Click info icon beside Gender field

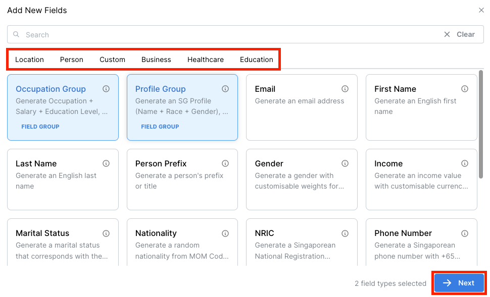click(x=345, y=163)
